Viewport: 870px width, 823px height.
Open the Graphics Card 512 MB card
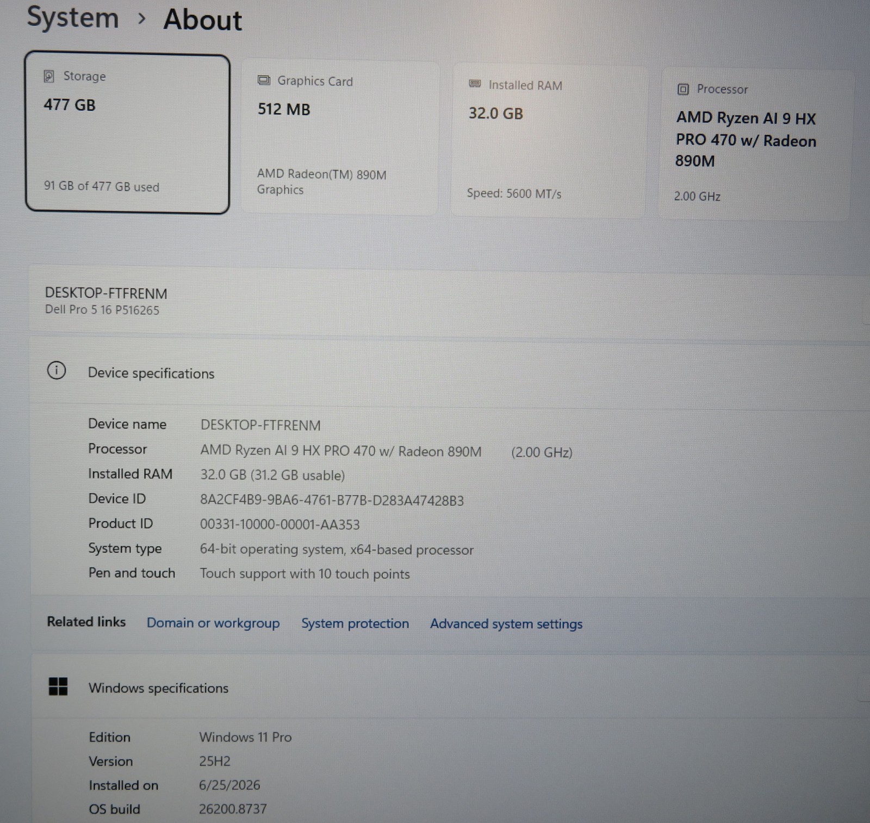click(339, 138)
